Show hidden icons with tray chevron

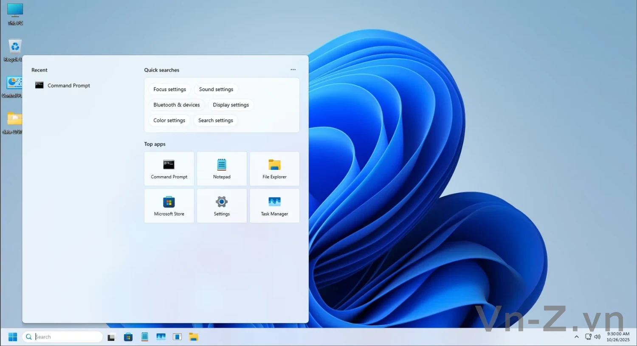click(576, 337)
